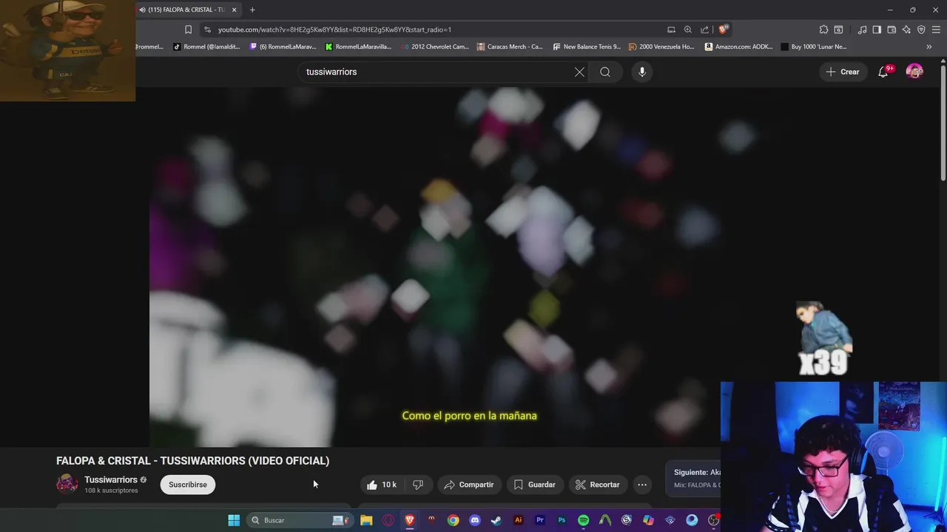
Task: Click the Brave browser taskbar icon
Action: click(410, 520)
